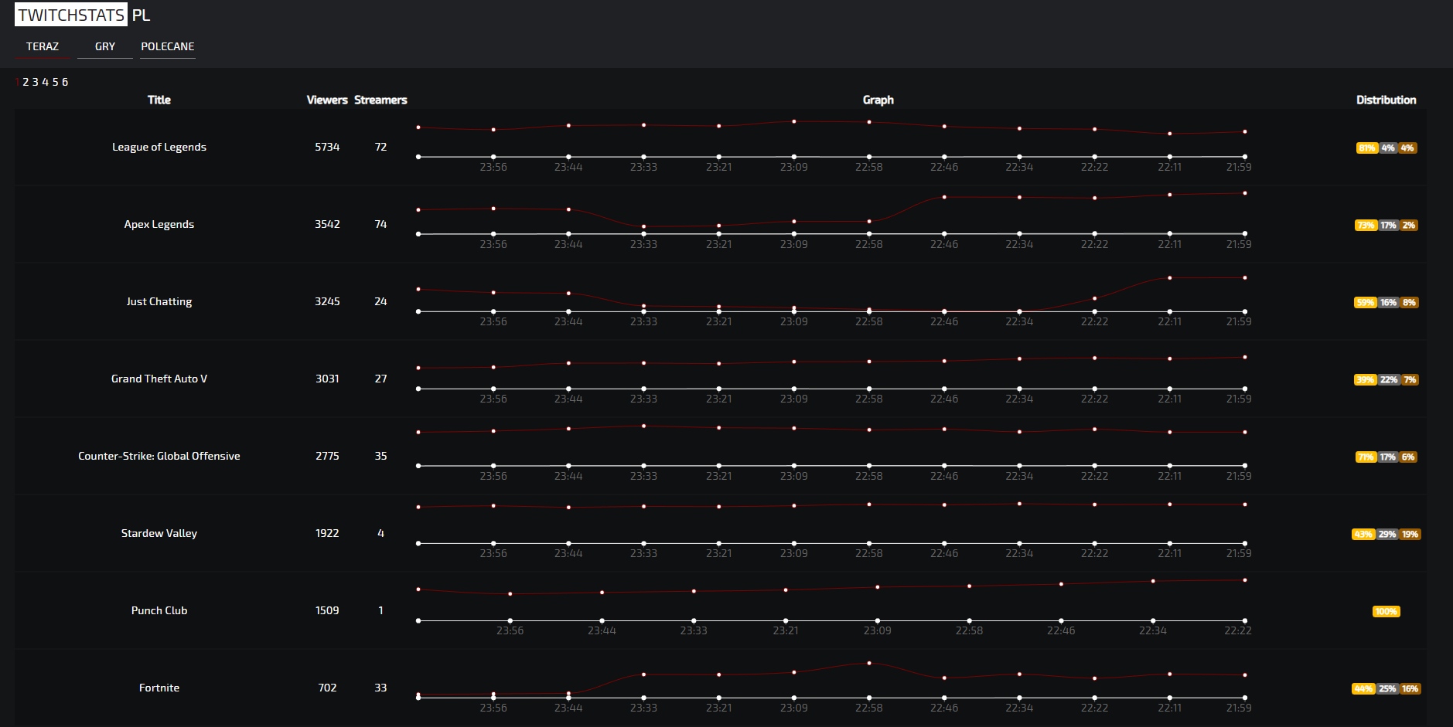Open Grand Theft Auto V entry
Image resolution: width=1453 pixels, height=727 pixels.
click(159, 379)
